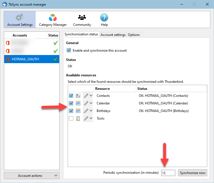Click the Help question mark icon
Viewport: 214px width, 183px height.
pyautogui.click(x=104, y=17)
